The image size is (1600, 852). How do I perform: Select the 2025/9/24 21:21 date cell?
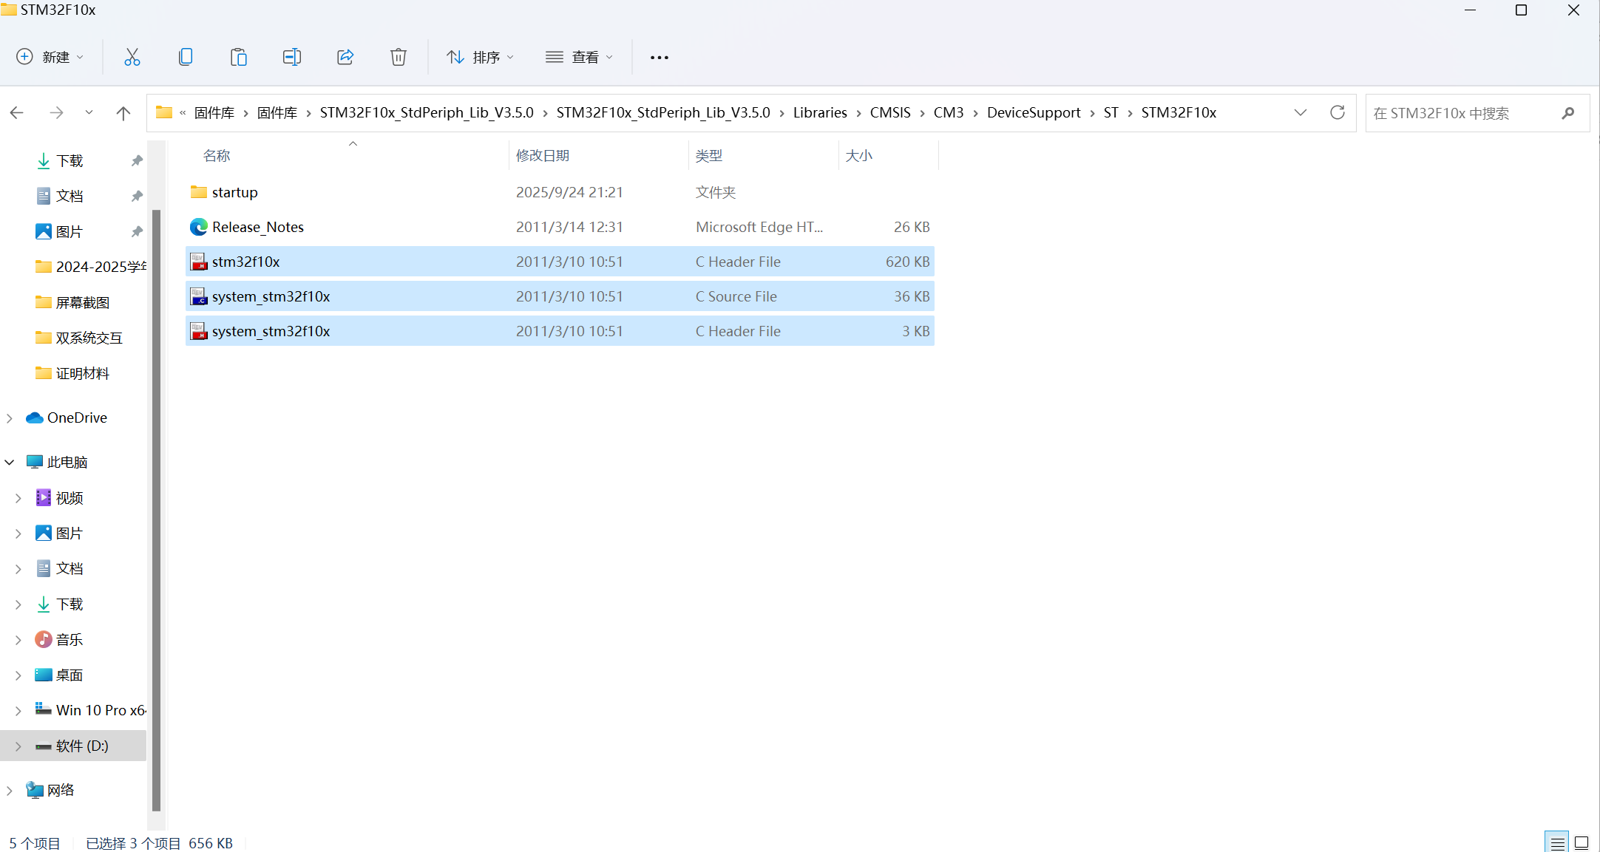[x=569, y=192]
